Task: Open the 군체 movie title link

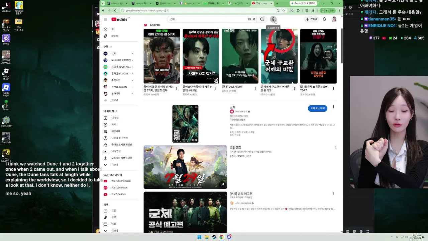Action: (233, 107)
